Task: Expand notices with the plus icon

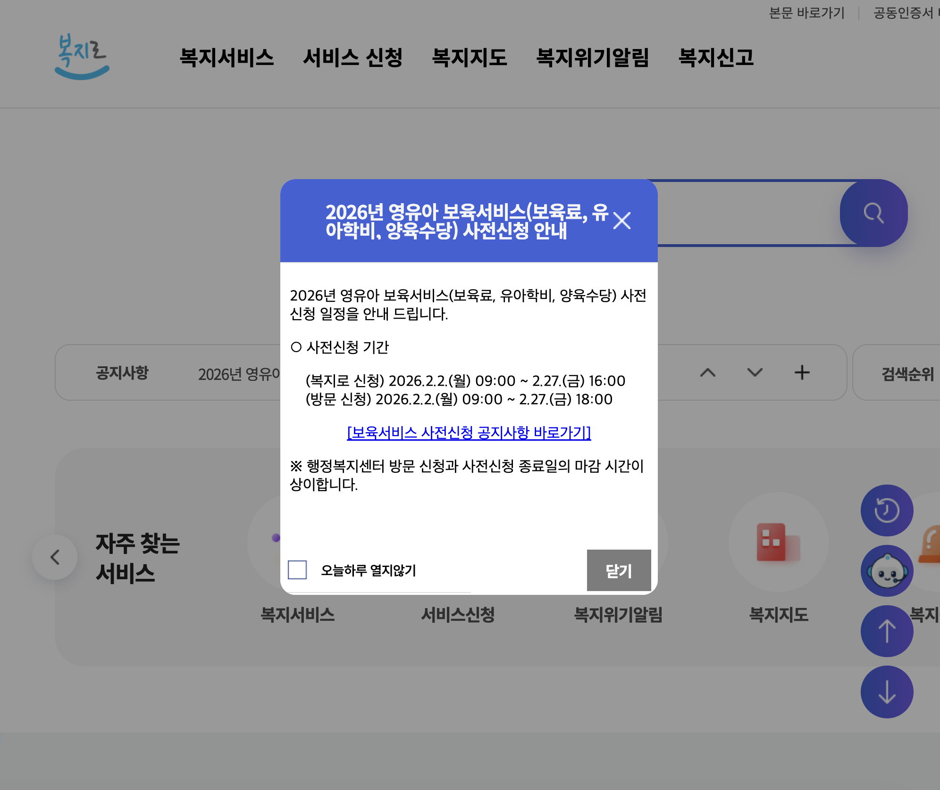Action: click(802, 373)
